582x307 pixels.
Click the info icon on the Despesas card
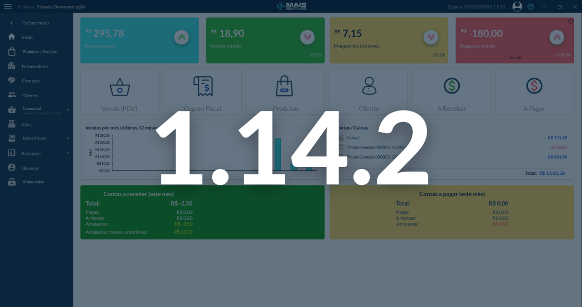(x=570, y=21)
